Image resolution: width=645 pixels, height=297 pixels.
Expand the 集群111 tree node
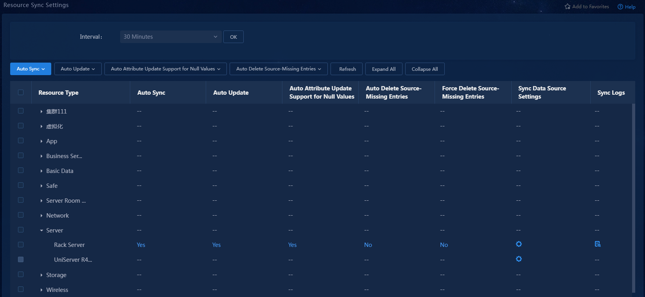pyautogui.click(x=41, y=112)
